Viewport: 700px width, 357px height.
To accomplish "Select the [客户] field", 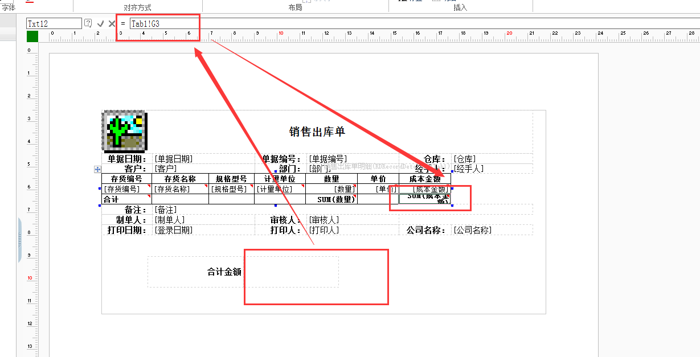I will (x=166, y=169).
